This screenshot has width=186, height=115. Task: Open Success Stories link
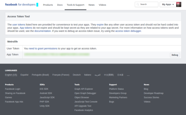tap(151, 97)
